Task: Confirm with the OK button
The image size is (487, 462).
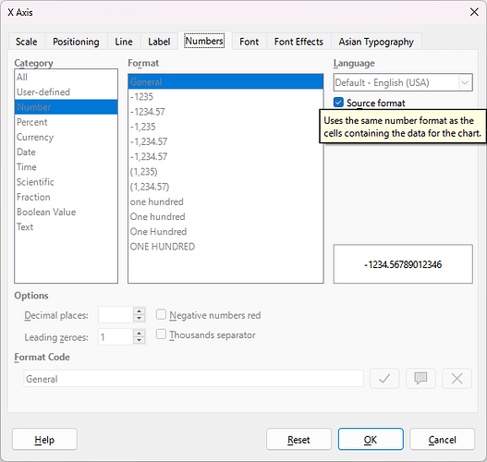Action: click(x=371, y=439)
